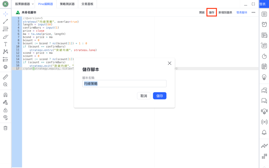Open the calendar panel icon
The image size is (269, 168).
[x=264, y=66]
